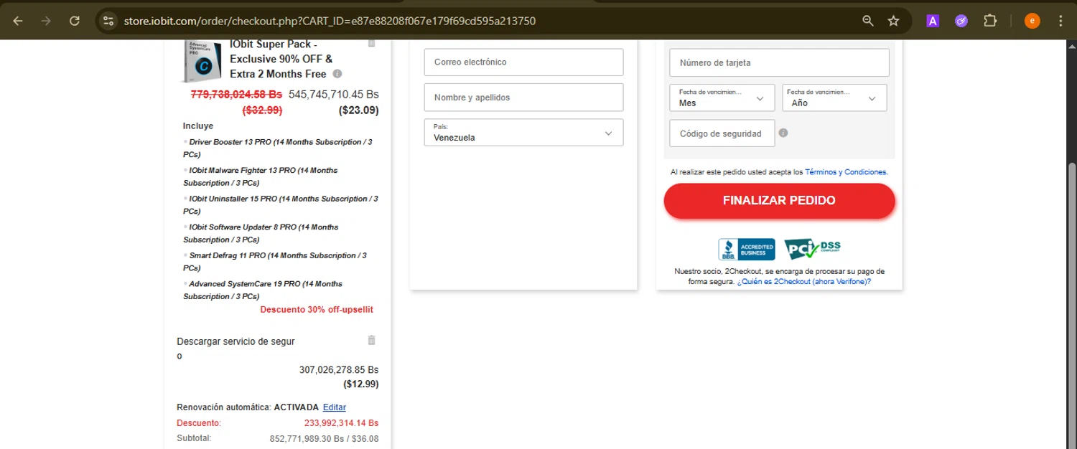Click info icon beside Extra 2 Months Free
The height and width of the screenshot is (449, 1077).
337,74
